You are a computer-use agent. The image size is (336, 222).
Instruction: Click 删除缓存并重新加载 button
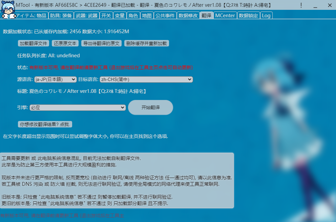click(147, 43)
